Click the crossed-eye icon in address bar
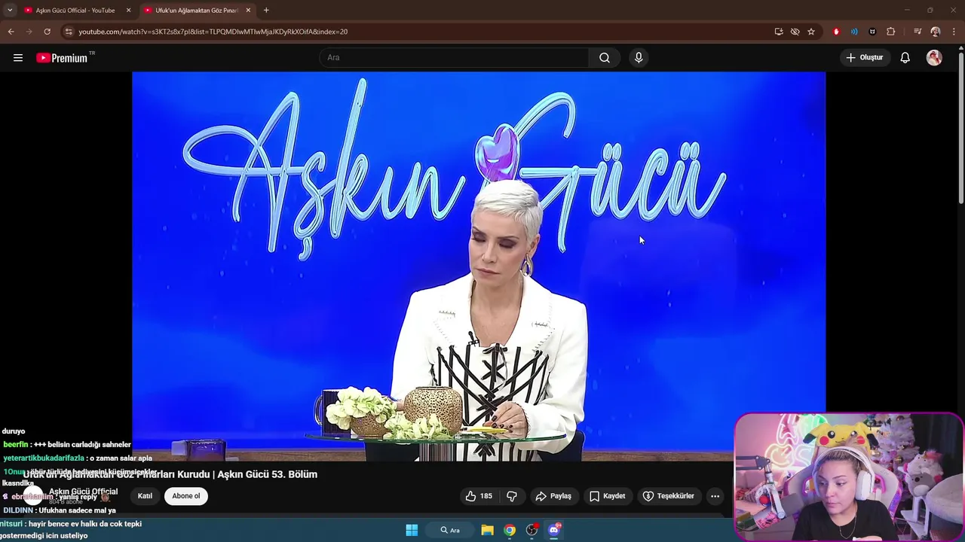The width and height of the screenshot is (965, 542). pos(795,32)
